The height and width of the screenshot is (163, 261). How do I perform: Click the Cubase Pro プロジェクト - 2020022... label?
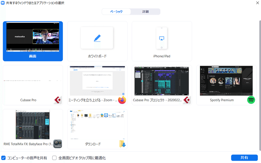point(157,100)
